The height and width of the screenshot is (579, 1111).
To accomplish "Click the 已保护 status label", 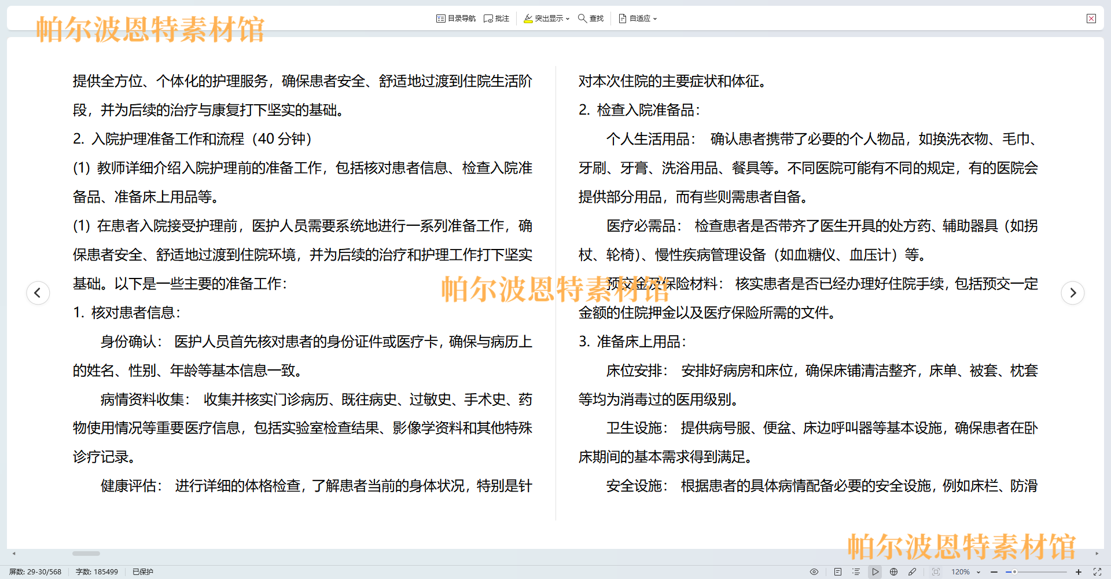I will click(143, 571).
